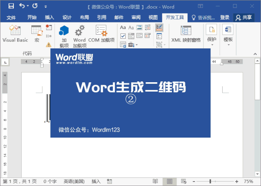Insert a repeating section content control
Image resolution: width=261 pixels, height=186 pixels.
coord(123,44)
